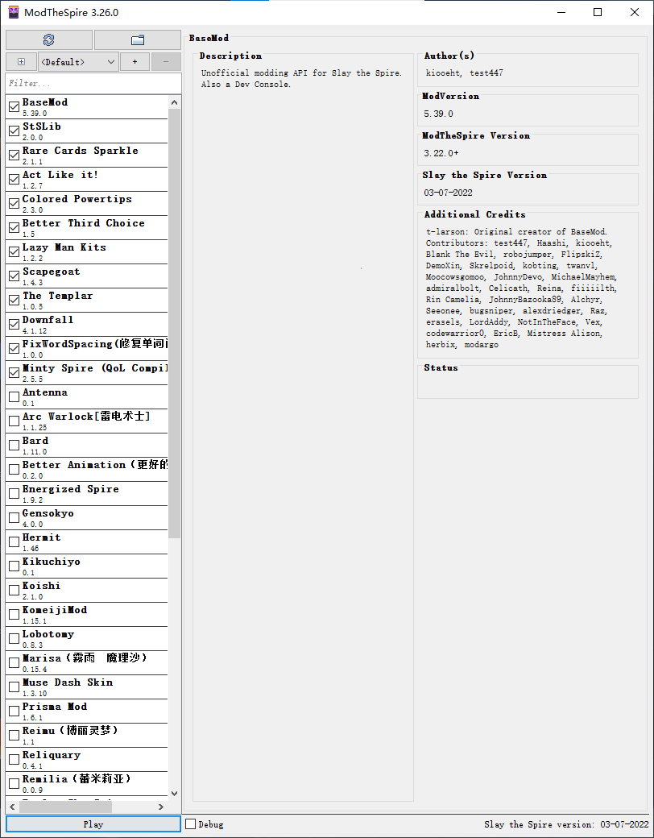Enable the Koishi mod checkbox
Image resolution: width=654 pixels, height=838 pixels.
coord(14,591)
